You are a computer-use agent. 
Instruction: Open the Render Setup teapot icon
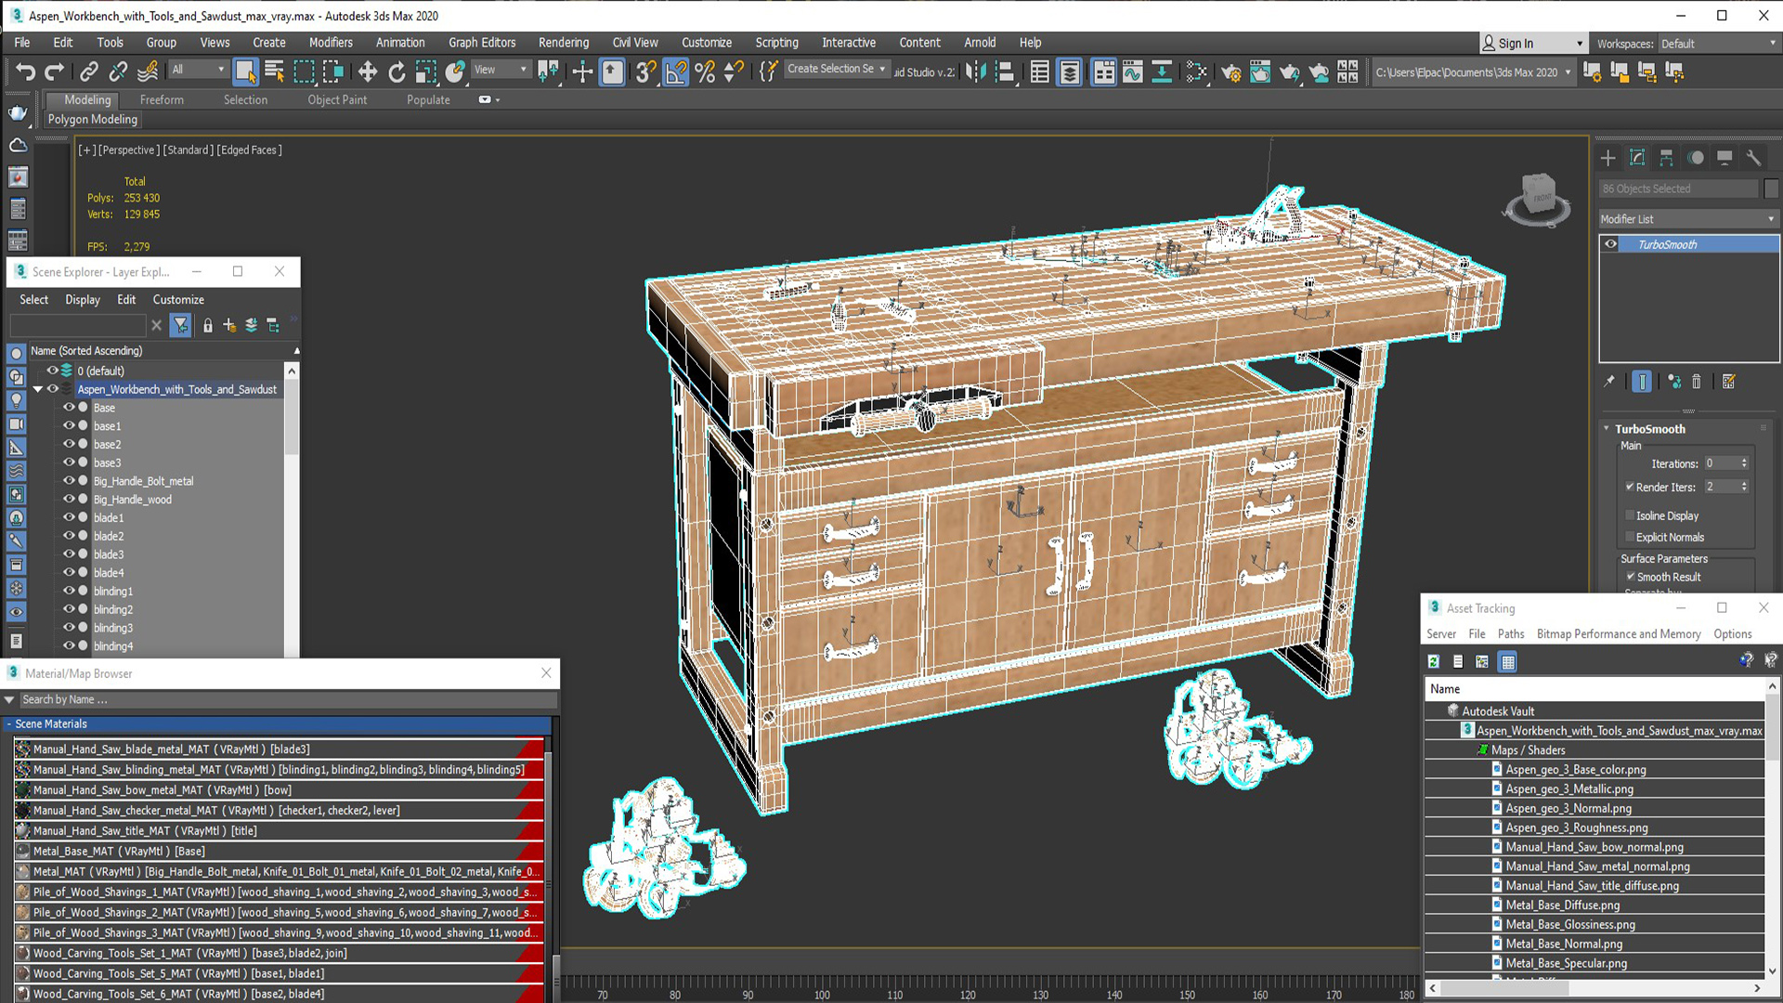pos(1231,72)
